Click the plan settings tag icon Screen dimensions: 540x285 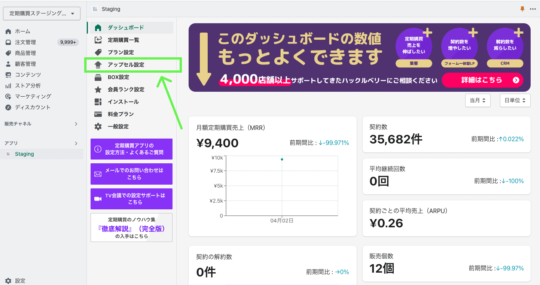click(x=98, y=52)
